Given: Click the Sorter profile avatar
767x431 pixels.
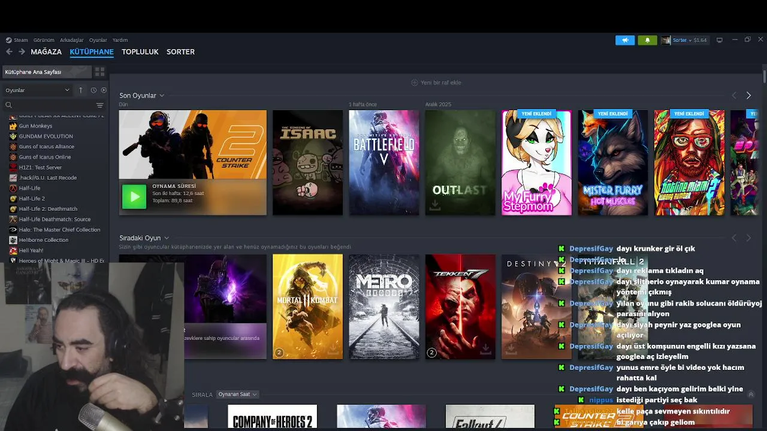Looking at the screenshot, I should (666, 40).
